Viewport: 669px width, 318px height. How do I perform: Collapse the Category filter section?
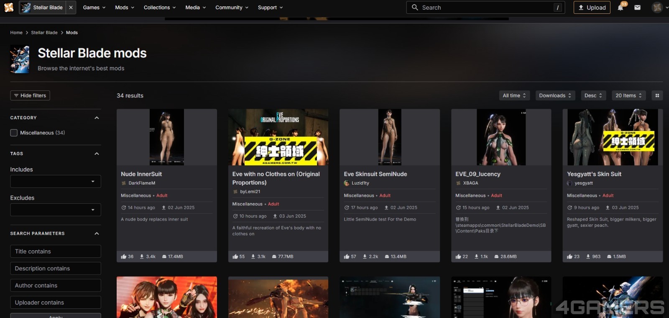(x=97, y=118)
